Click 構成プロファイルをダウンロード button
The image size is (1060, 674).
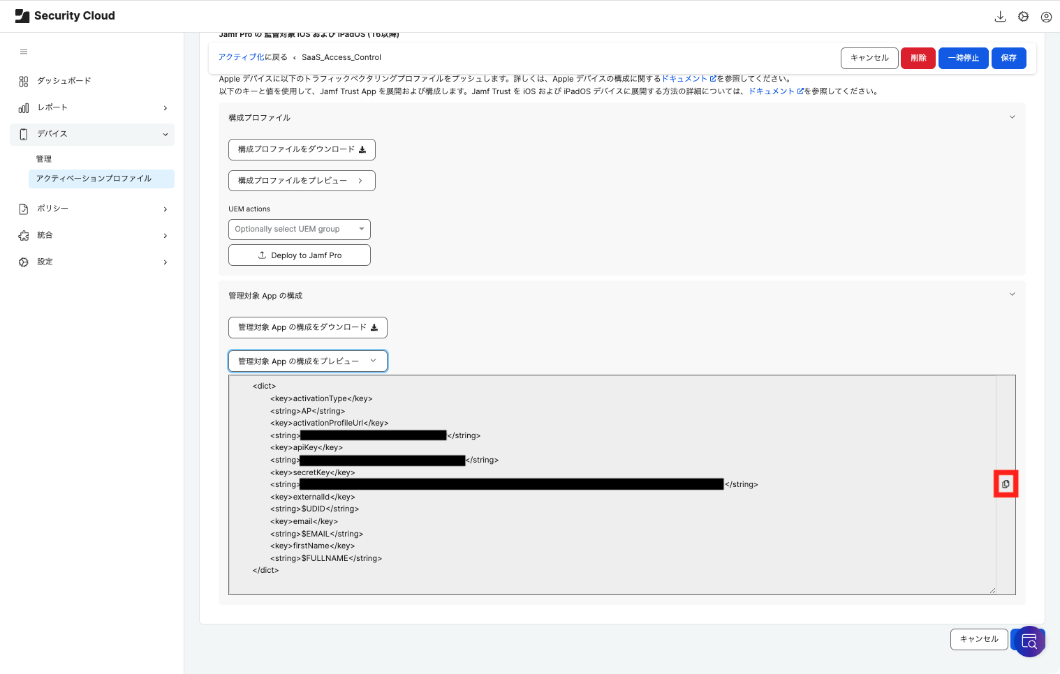point(302,149)
